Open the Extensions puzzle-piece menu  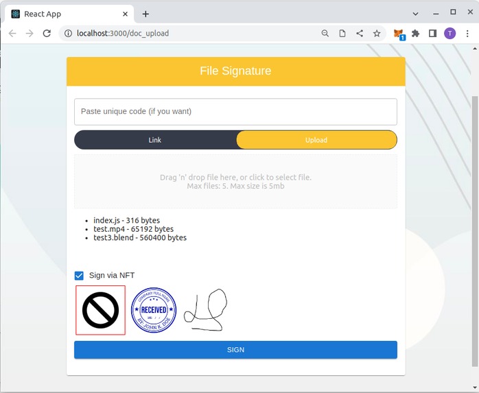415,34
